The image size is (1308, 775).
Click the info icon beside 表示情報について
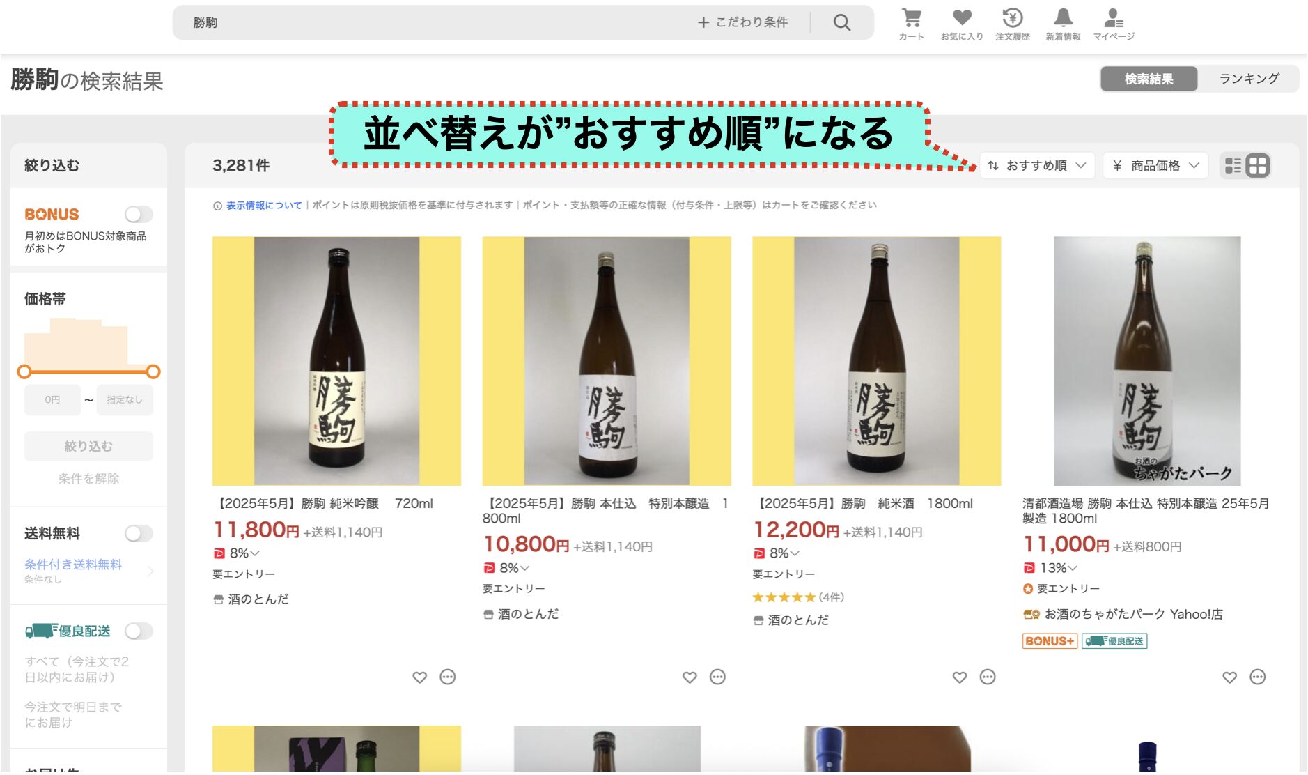point(217,206)
